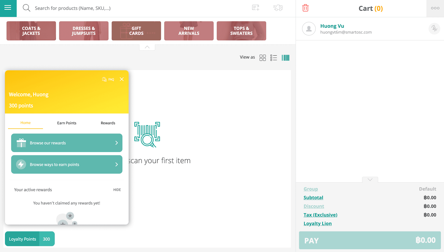Open the hamburger main menu
The height and width of the screenshot is (252, 444).
(x=8, y=8)
